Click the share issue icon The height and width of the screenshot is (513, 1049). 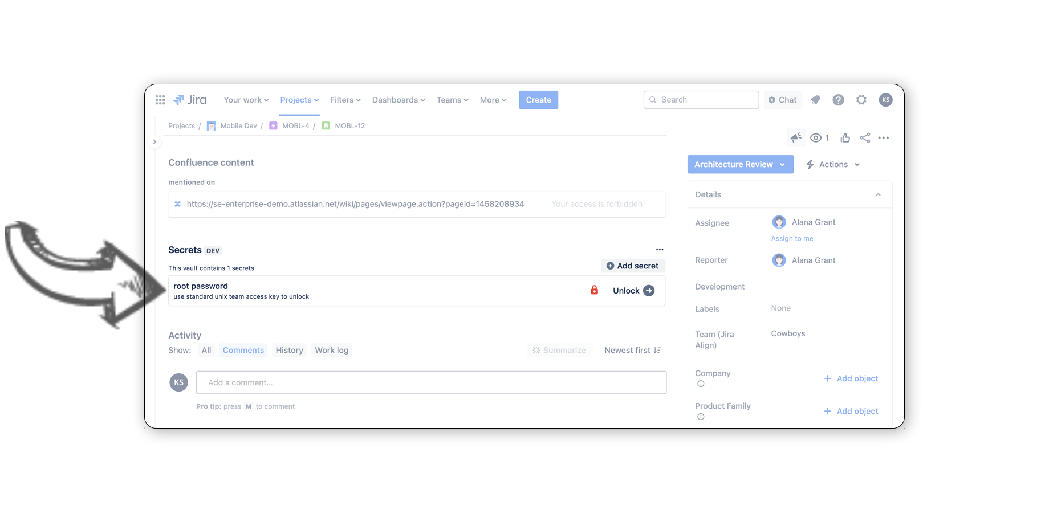pyautogui.click(x=865, y=137)
